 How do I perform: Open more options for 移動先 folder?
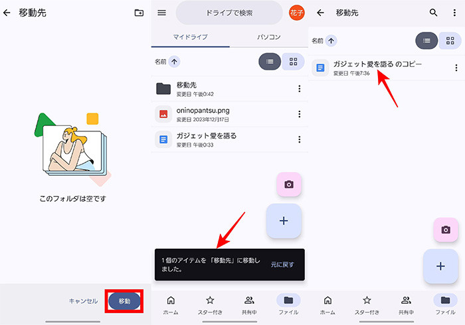point(299,88)
